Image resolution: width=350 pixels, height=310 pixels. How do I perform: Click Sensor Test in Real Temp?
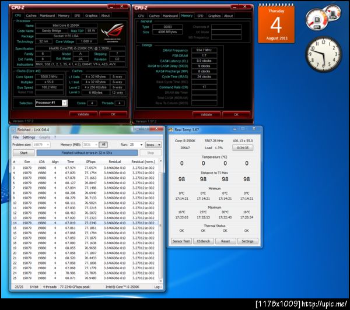(x=181, y=241)
